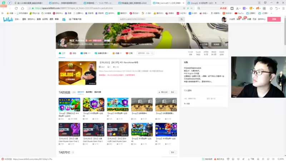Click the space search input field

tap(144, 53)
